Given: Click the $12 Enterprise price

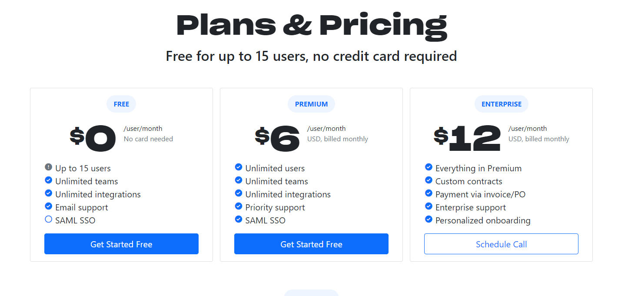Looking at the screenshot, I should pyautogui.click(x=468, y=138).
